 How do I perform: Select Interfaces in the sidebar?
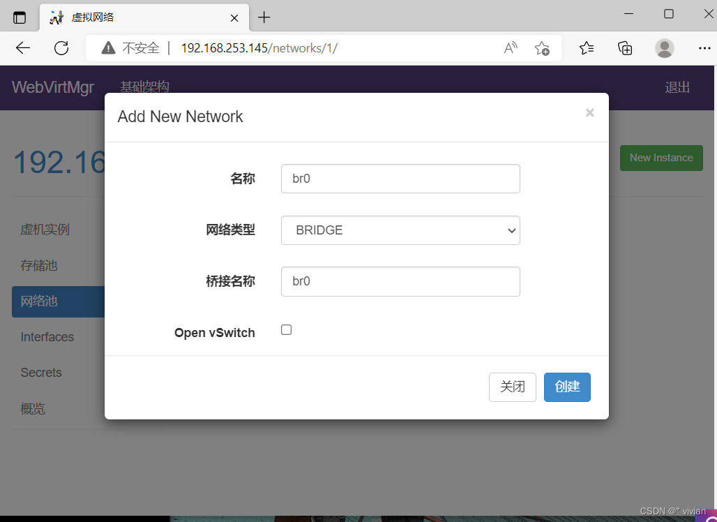coord(47,337)
